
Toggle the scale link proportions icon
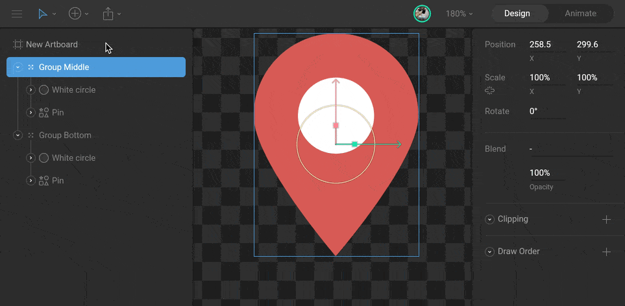point(489,91)
